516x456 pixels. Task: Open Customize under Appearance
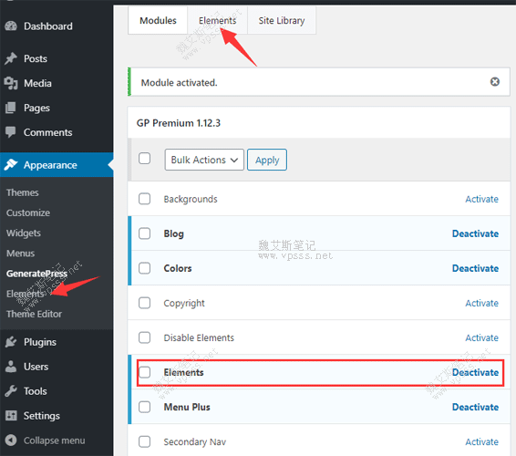[x=28, y=212]
